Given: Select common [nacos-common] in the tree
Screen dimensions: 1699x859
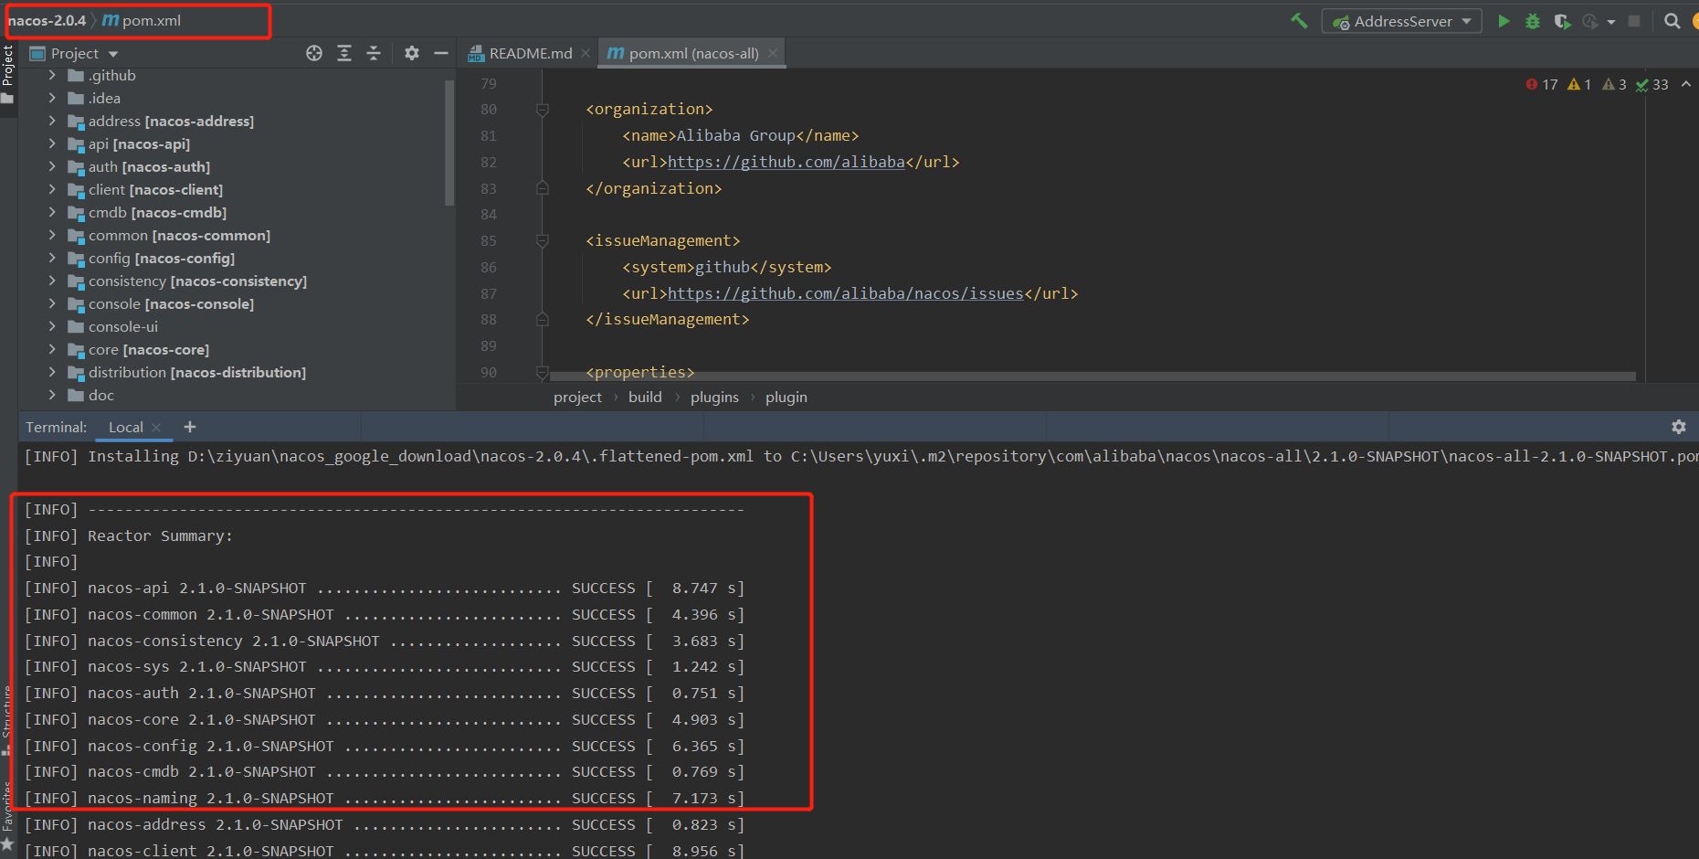Looking at the screenshot, I should pyautogui.click(x=179, y=235).
